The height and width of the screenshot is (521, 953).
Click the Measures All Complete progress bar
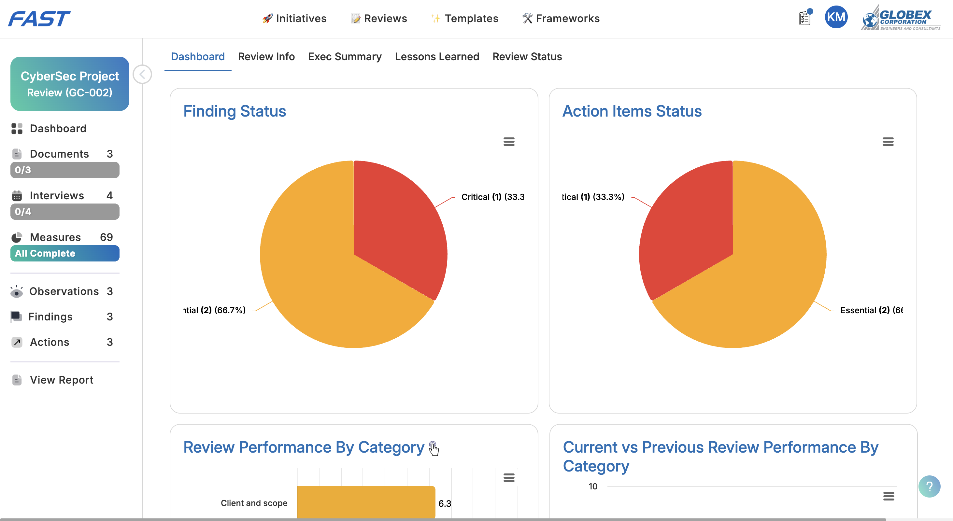65,254
